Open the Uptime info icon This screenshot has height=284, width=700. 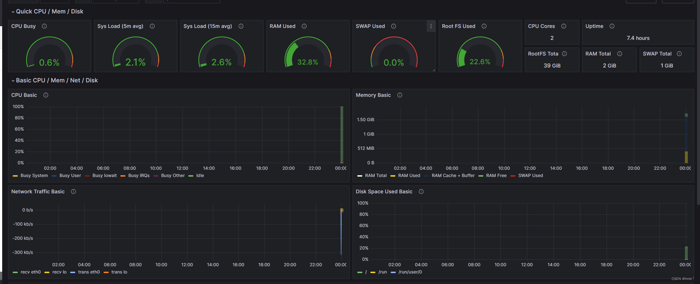click(x=612, y=26)
